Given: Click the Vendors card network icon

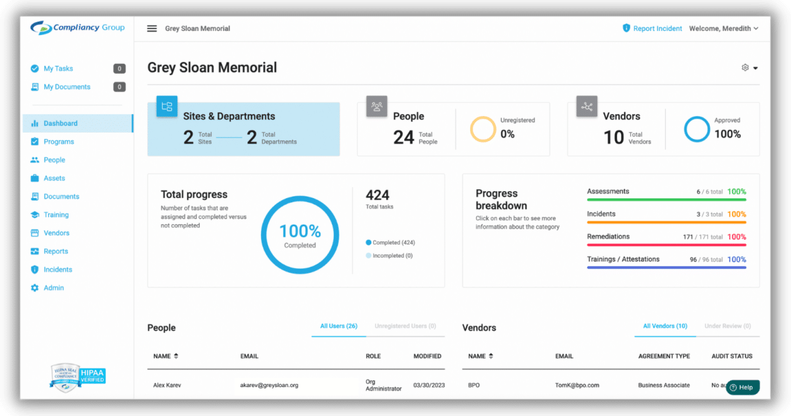Looking at the screenshot, I should [x=587, y=106].
